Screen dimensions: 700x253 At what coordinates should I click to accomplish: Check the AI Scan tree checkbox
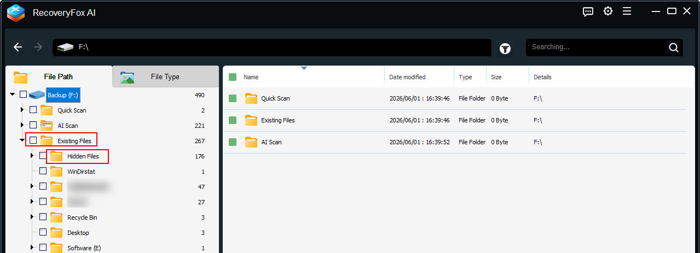click(33, 125)
